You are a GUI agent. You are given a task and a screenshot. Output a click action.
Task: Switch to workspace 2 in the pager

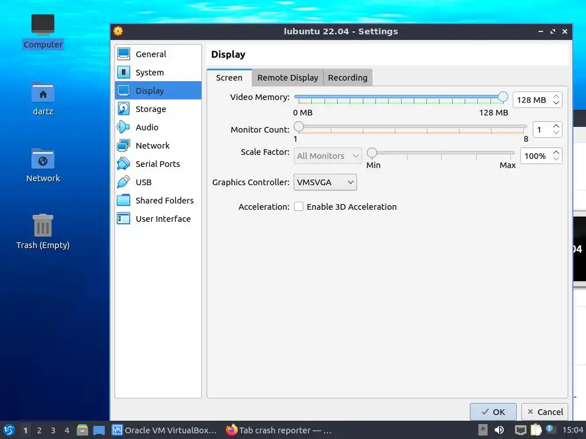39,430
